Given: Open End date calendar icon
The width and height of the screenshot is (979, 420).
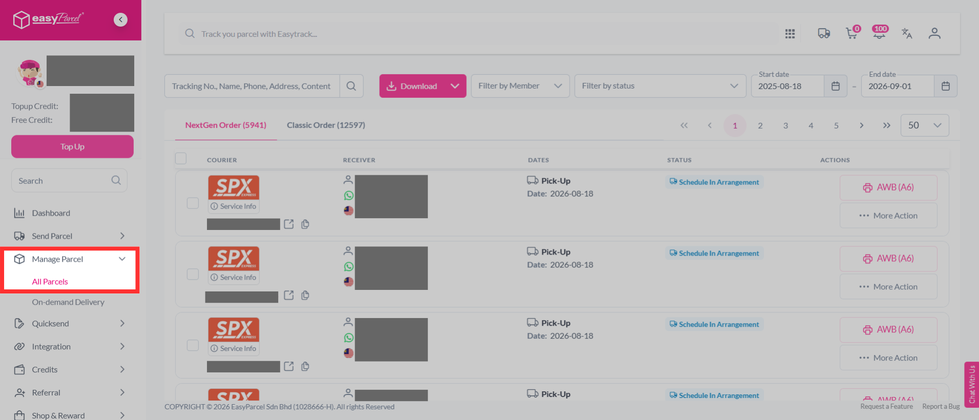Looking at the screenshot, I should (x=946, y=86).
